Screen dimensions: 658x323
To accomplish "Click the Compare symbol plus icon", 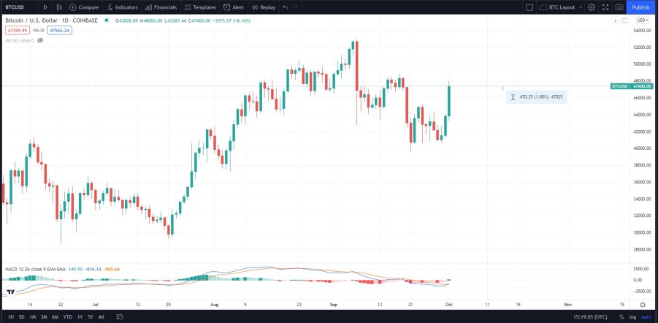I will (73, 7).
